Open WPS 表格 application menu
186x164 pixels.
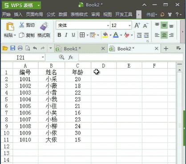click(x=21, y=5)
